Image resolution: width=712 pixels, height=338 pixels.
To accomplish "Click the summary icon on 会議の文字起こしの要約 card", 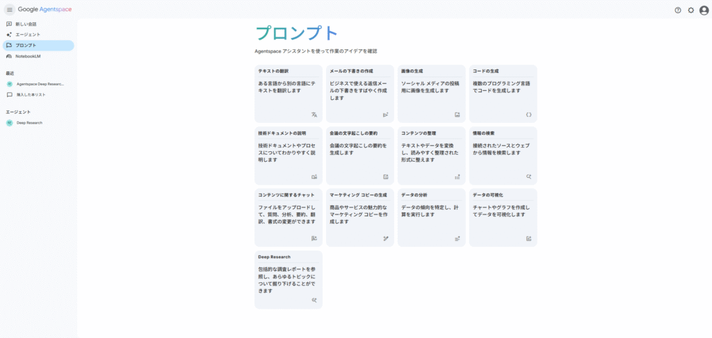I will coord(385,177).
